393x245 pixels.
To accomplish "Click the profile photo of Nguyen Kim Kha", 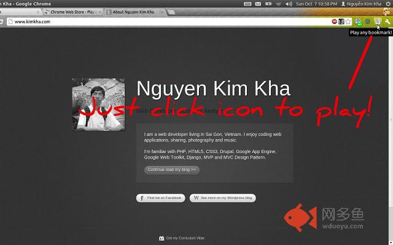I will click(98, 105).
